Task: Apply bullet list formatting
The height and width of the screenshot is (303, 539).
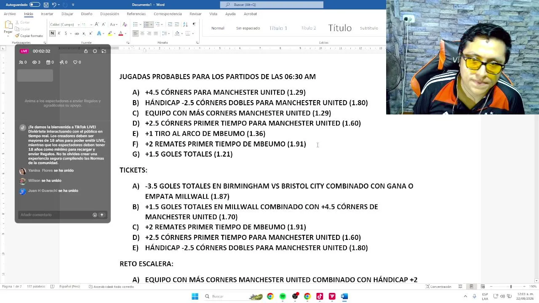Action: [135, 24]
